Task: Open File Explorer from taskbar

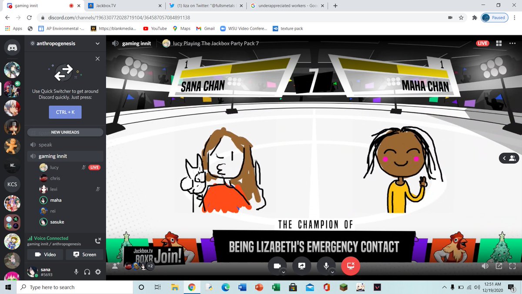Action: pyautogui.click(x=174, y=287)
